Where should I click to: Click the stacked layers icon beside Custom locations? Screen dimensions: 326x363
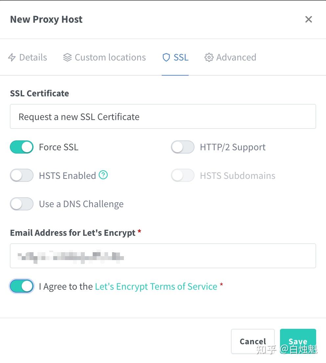click(x=67, y=57)
